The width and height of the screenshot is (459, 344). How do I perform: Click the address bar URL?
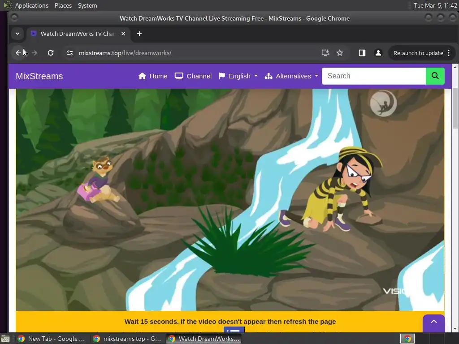click(x=125, y=53)
